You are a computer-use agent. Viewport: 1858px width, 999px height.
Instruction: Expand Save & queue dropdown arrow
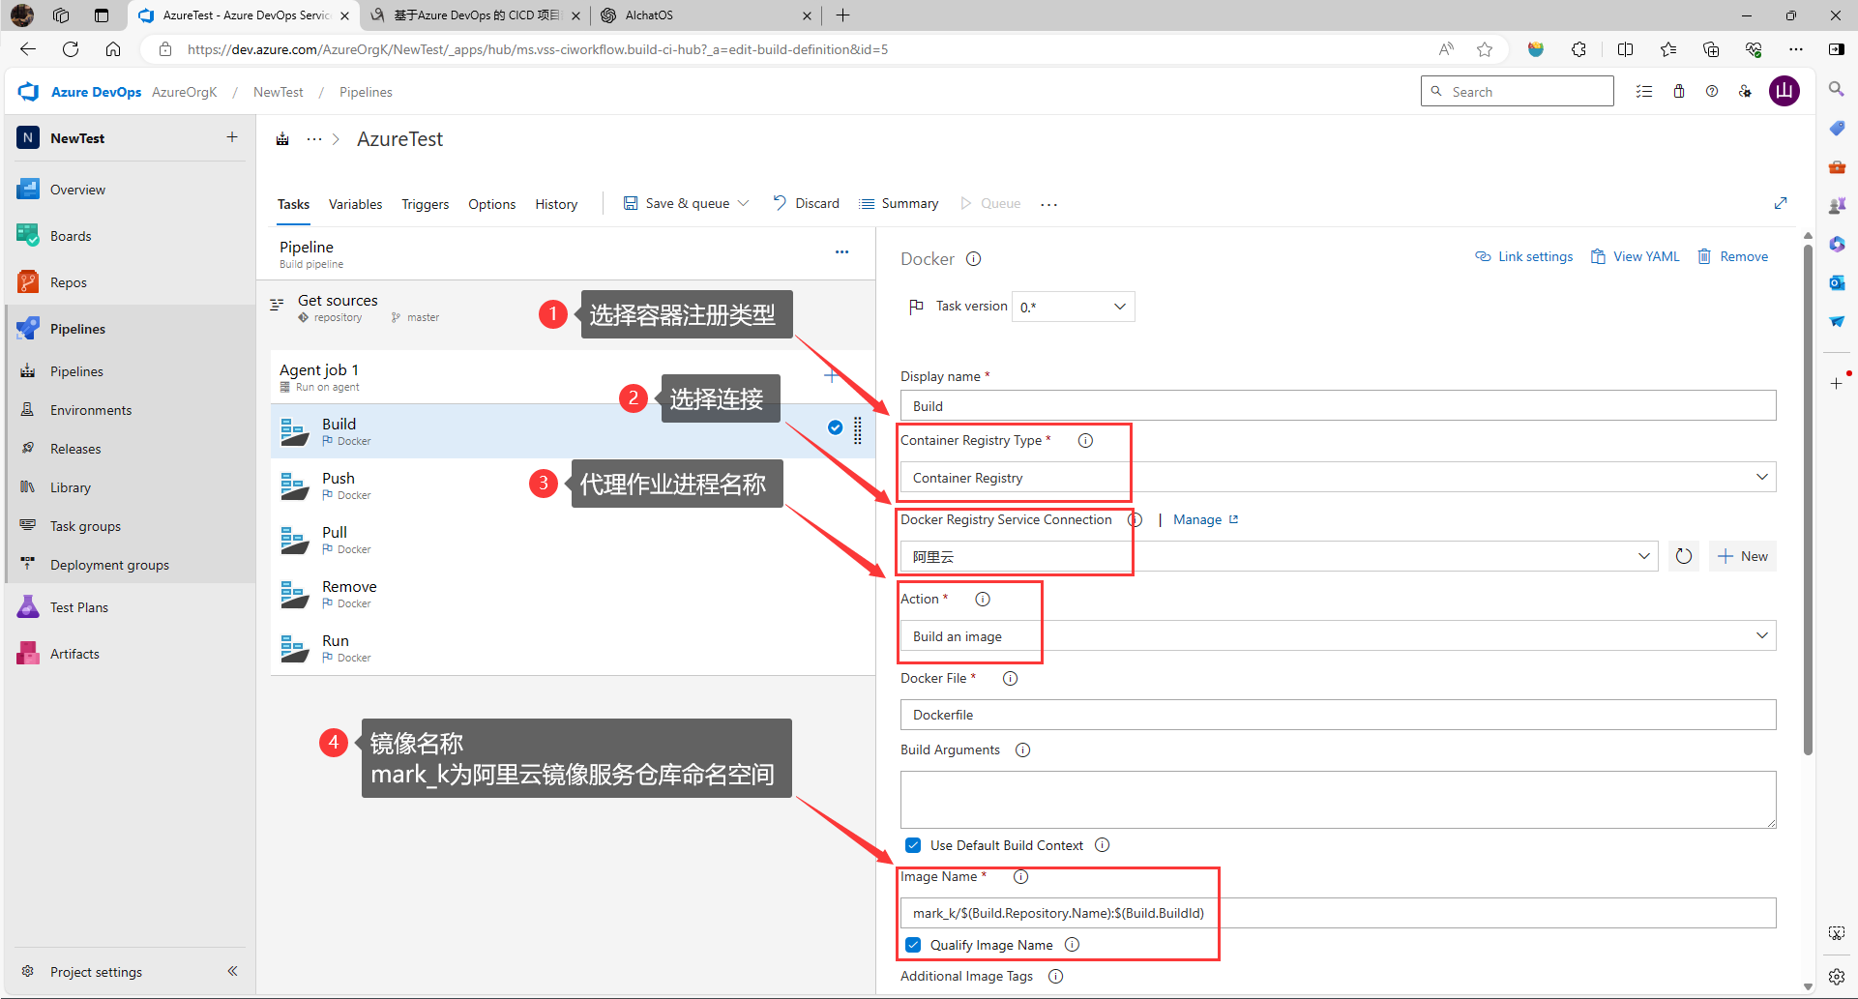[743, 203]
